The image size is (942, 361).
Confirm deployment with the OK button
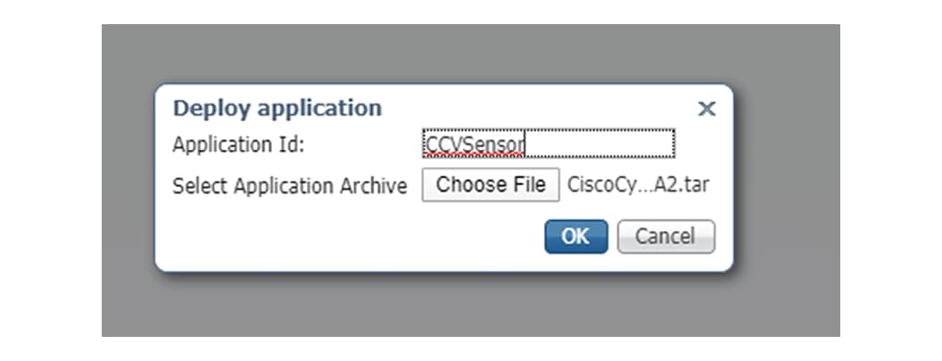(x=576, y=237)
